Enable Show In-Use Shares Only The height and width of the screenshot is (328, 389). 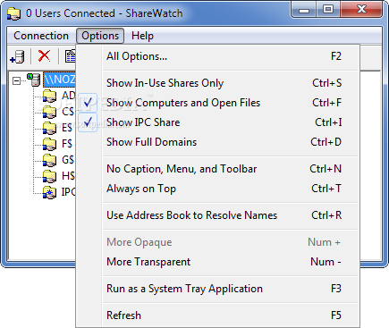click(x=217, y=83)
